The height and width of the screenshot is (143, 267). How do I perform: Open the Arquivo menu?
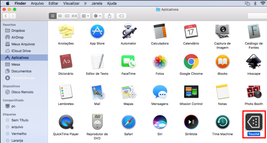pyautogui.click(x=37, y=3)
